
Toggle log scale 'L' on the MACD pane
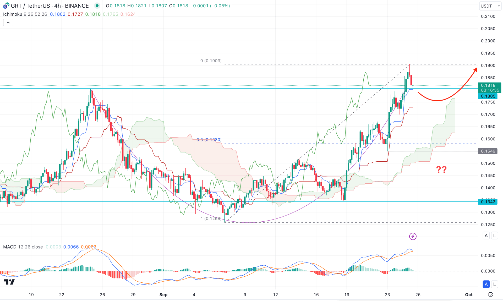click(x=494, y=284)
